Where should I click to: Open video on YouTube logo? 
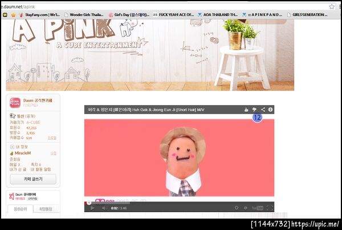pyautogui.click(x=258, y=208)
